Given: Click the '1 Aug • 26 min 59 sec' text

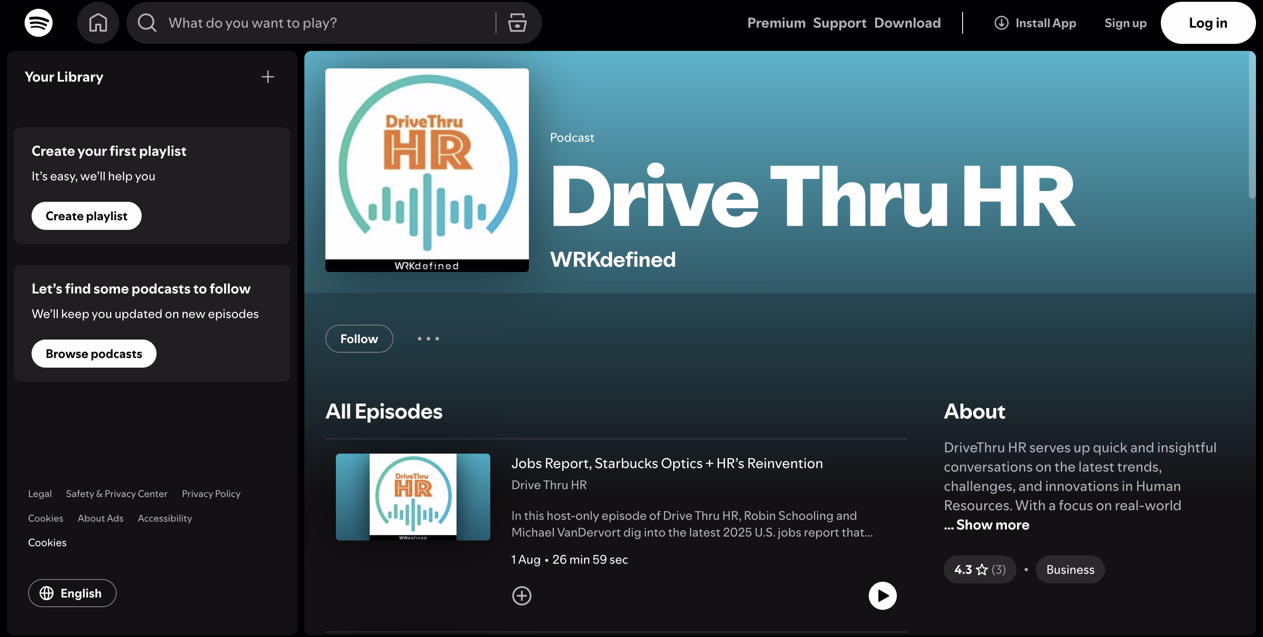Looking at the screenshot, I should pyautogui.click(x=570, y=559).
